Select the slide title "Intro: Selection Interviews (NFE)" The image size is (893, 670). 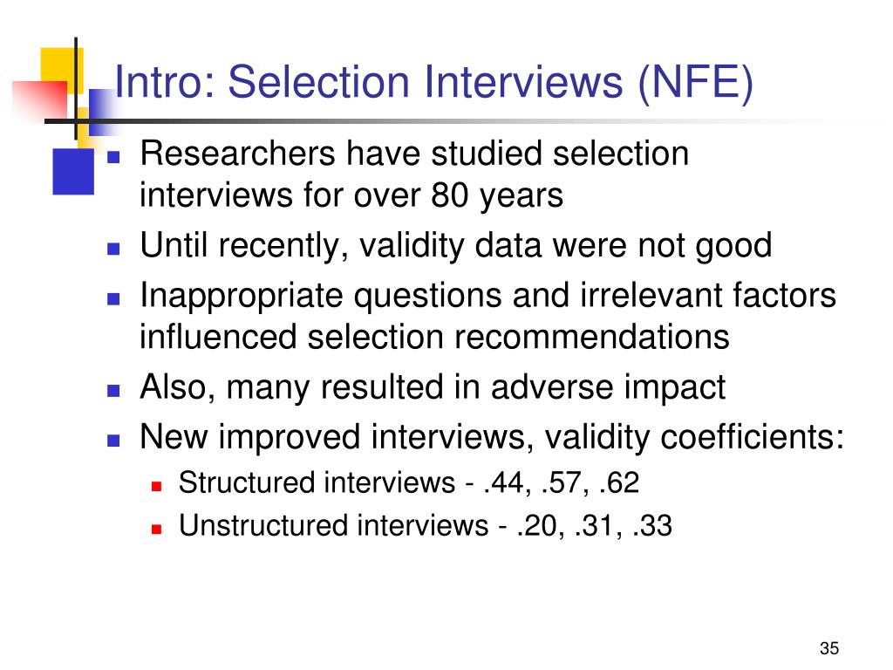pyautogui.click(x=433, y=83)
